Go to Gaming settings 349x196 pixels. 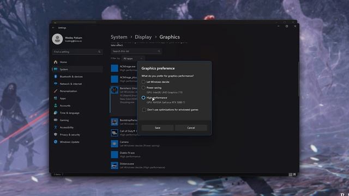(x=77, y=120)
